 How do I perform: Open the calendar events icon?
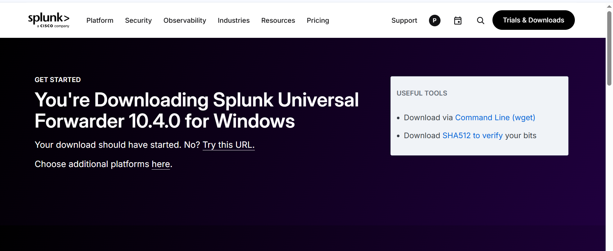click(x=458, y=21)
